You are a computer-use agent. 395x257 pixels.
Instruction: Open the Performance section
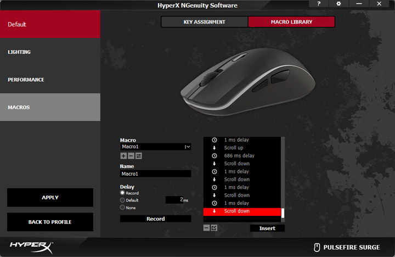50,80
